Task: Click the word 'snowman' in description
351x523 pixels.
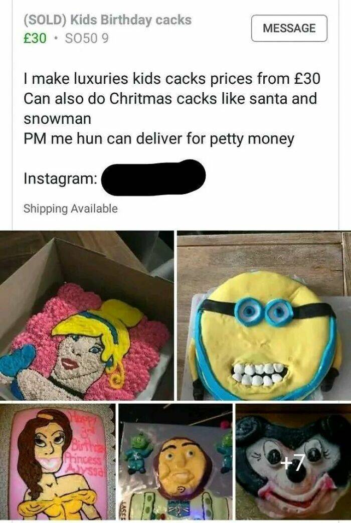Action: [57, 119]
